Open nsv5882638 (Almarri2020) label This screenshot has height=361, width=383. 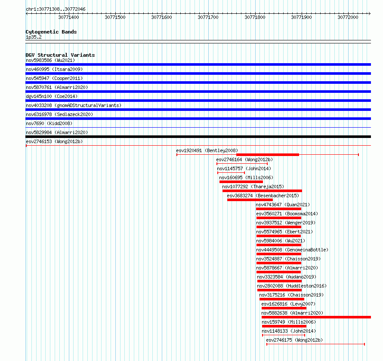(x=292, y=313)
